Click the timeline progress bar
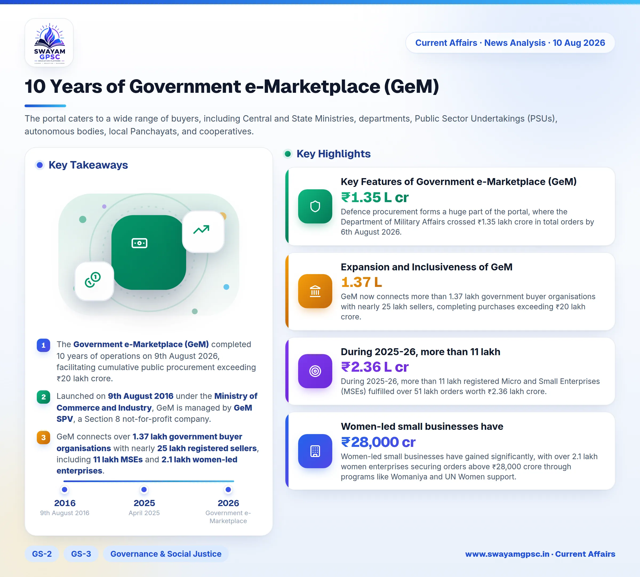The height and width of the screenshot is (577, 640). tap(149, 481)
